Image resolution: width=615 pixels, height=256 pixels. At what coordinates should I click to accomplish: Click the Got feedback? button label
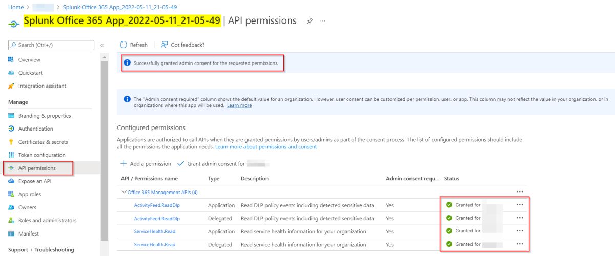pos(188,45)
